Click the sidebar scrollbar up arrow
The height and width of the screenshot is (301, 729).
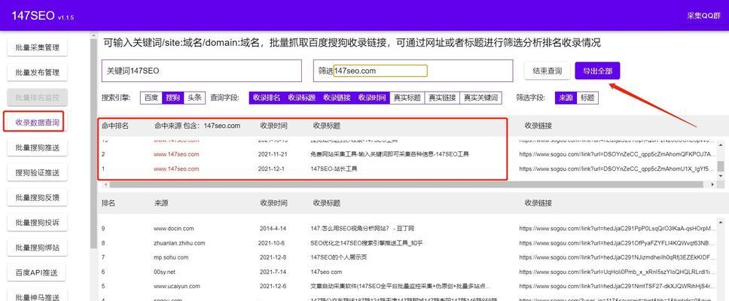(x=93, y=36)
